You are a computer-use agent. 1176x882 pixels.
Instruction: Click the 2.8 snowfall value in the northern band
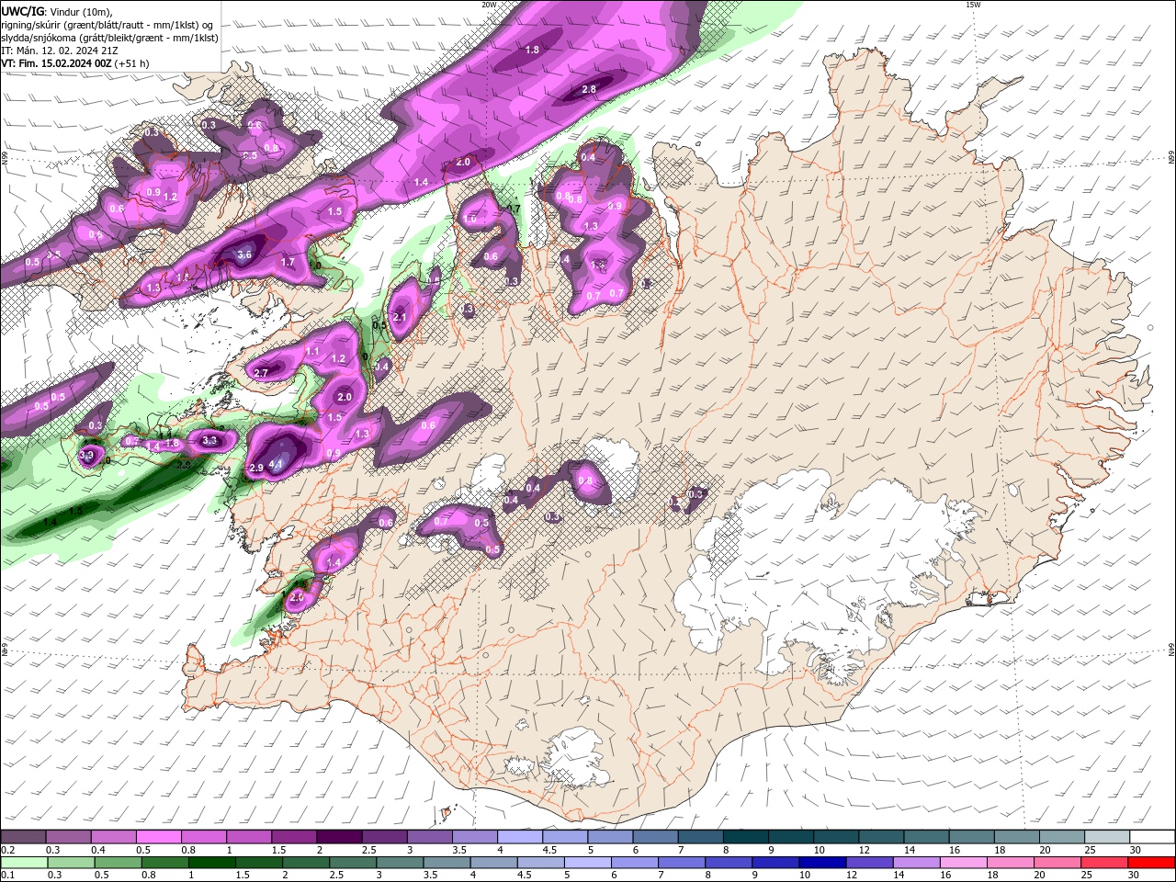point(590,89)
